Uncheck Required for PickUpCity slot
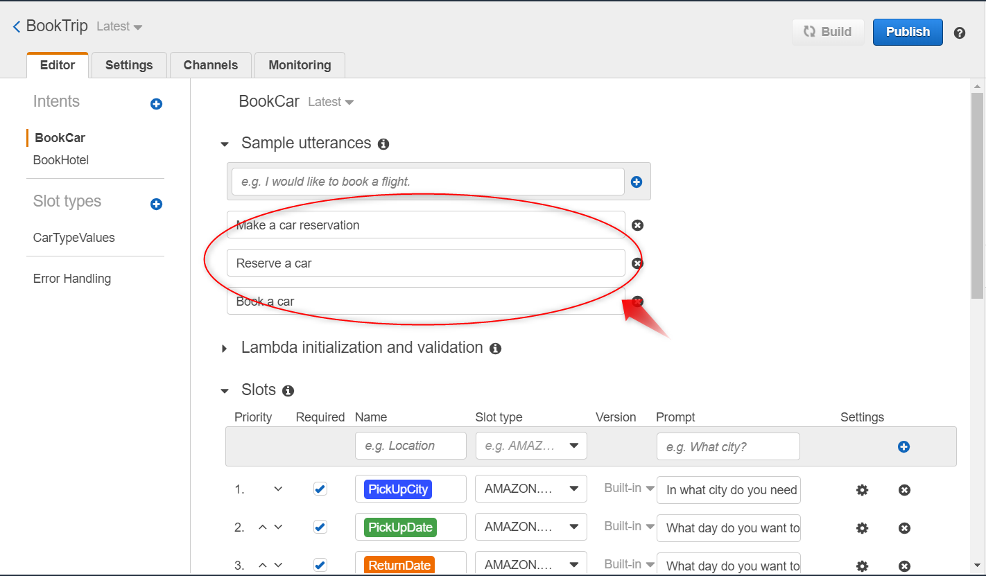 [320, 489]
